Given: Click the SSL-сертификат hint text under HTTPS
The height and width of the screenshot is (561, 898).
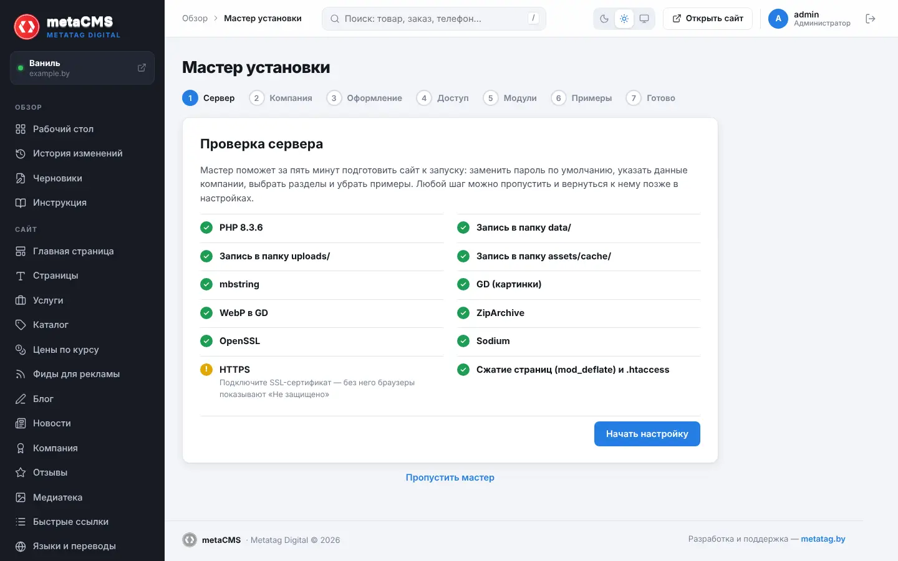Looking at the screenshot, I should coord(317,388).
